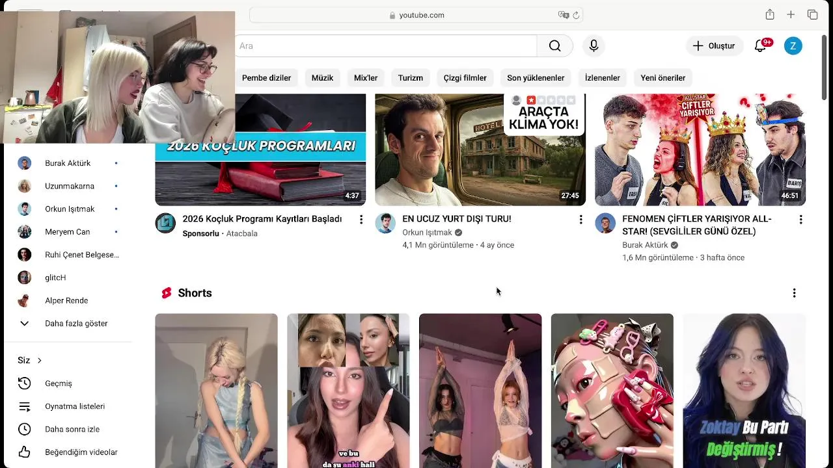
Task: Click the Ara search input field
Action: point(385,45)
